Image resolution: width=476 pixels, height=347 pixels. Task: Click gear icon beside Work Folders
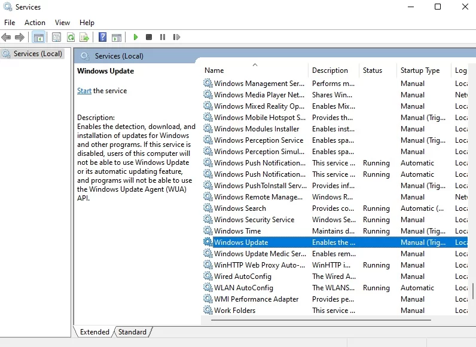(x=208, y=311)
